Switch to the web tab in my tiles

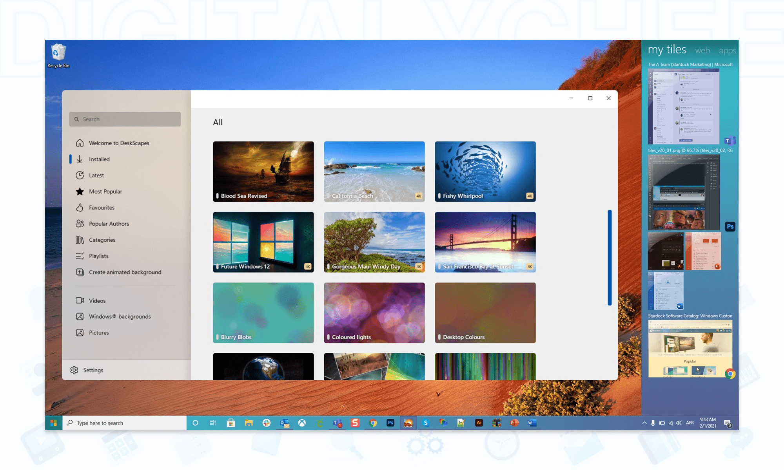(702, 50)
